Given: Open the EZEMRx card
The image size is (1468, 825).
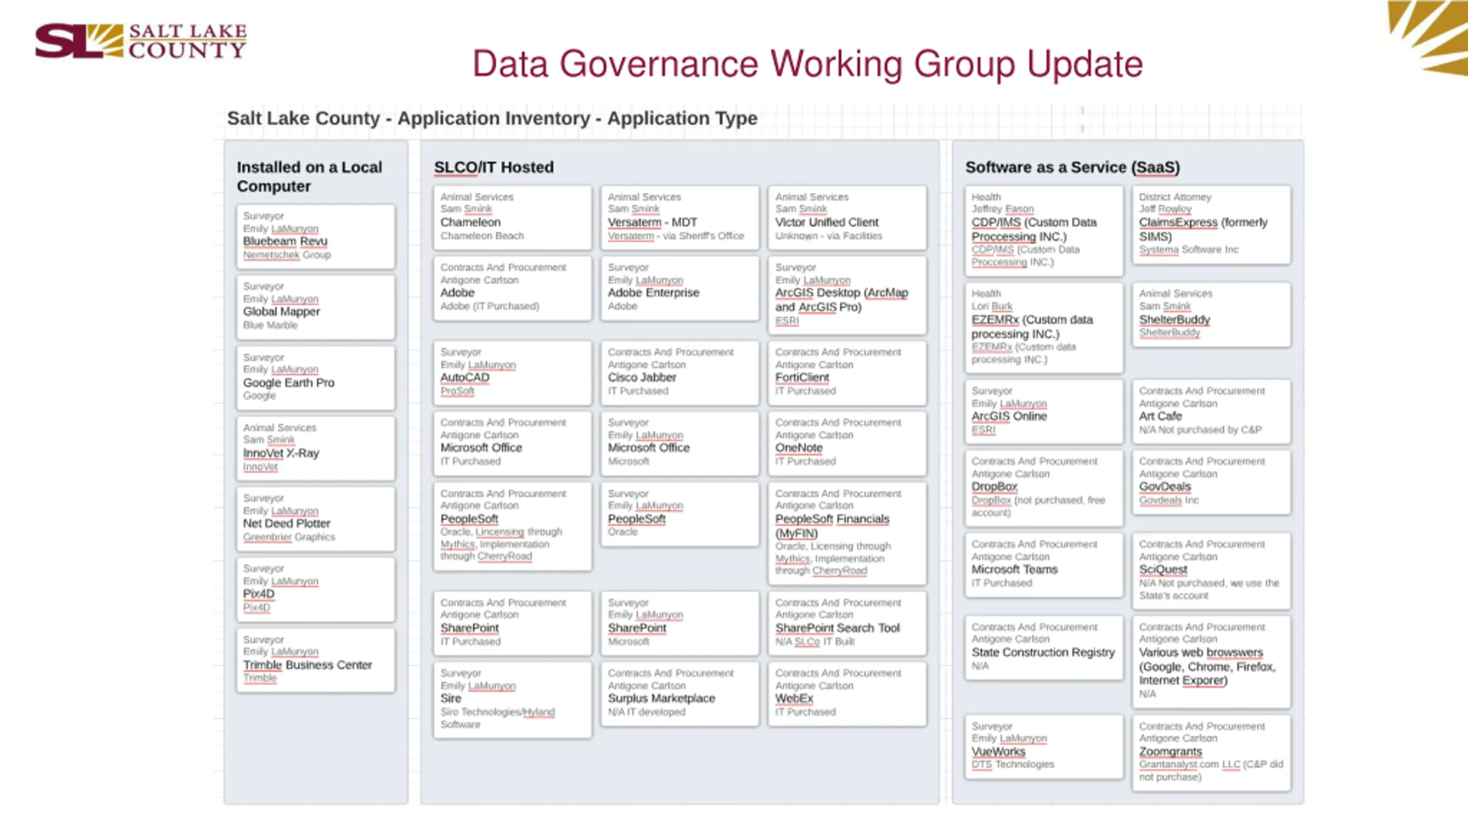Looking at the screenshot, I should coord(1044,327).
